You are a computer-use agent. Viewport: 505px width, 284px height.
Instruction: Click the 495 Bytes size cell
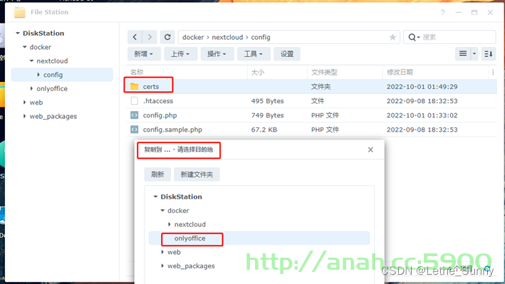[x=267, y=101]
